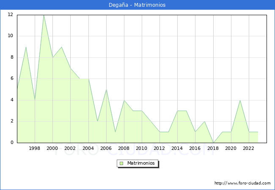This screenshot has width=275, height=190.
Task: Open the foro-ciudad.com link at bottom
Action: 242,183
